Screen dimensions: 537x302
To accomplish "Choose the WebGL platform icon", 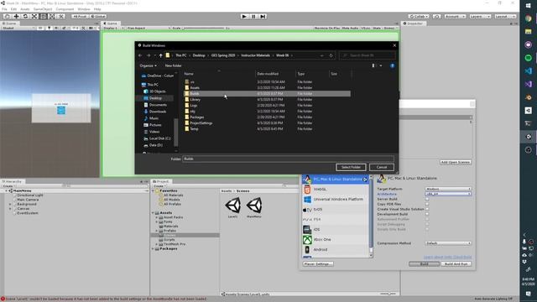I will [x=307, y=190].
